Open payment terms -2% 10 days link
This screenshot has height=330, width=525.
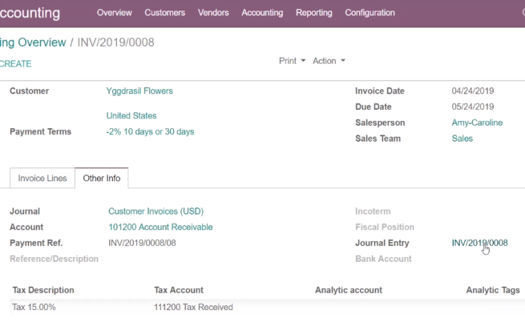coord(150,132)
